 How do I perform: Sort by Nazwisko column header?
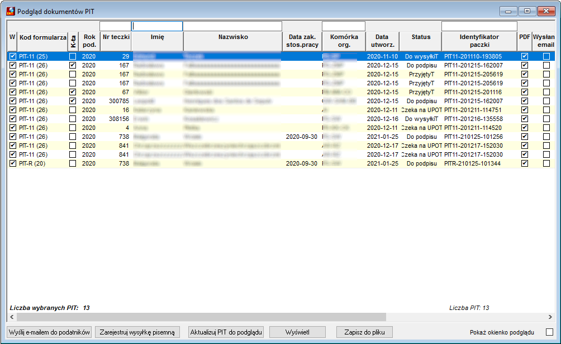coord(233,41)
